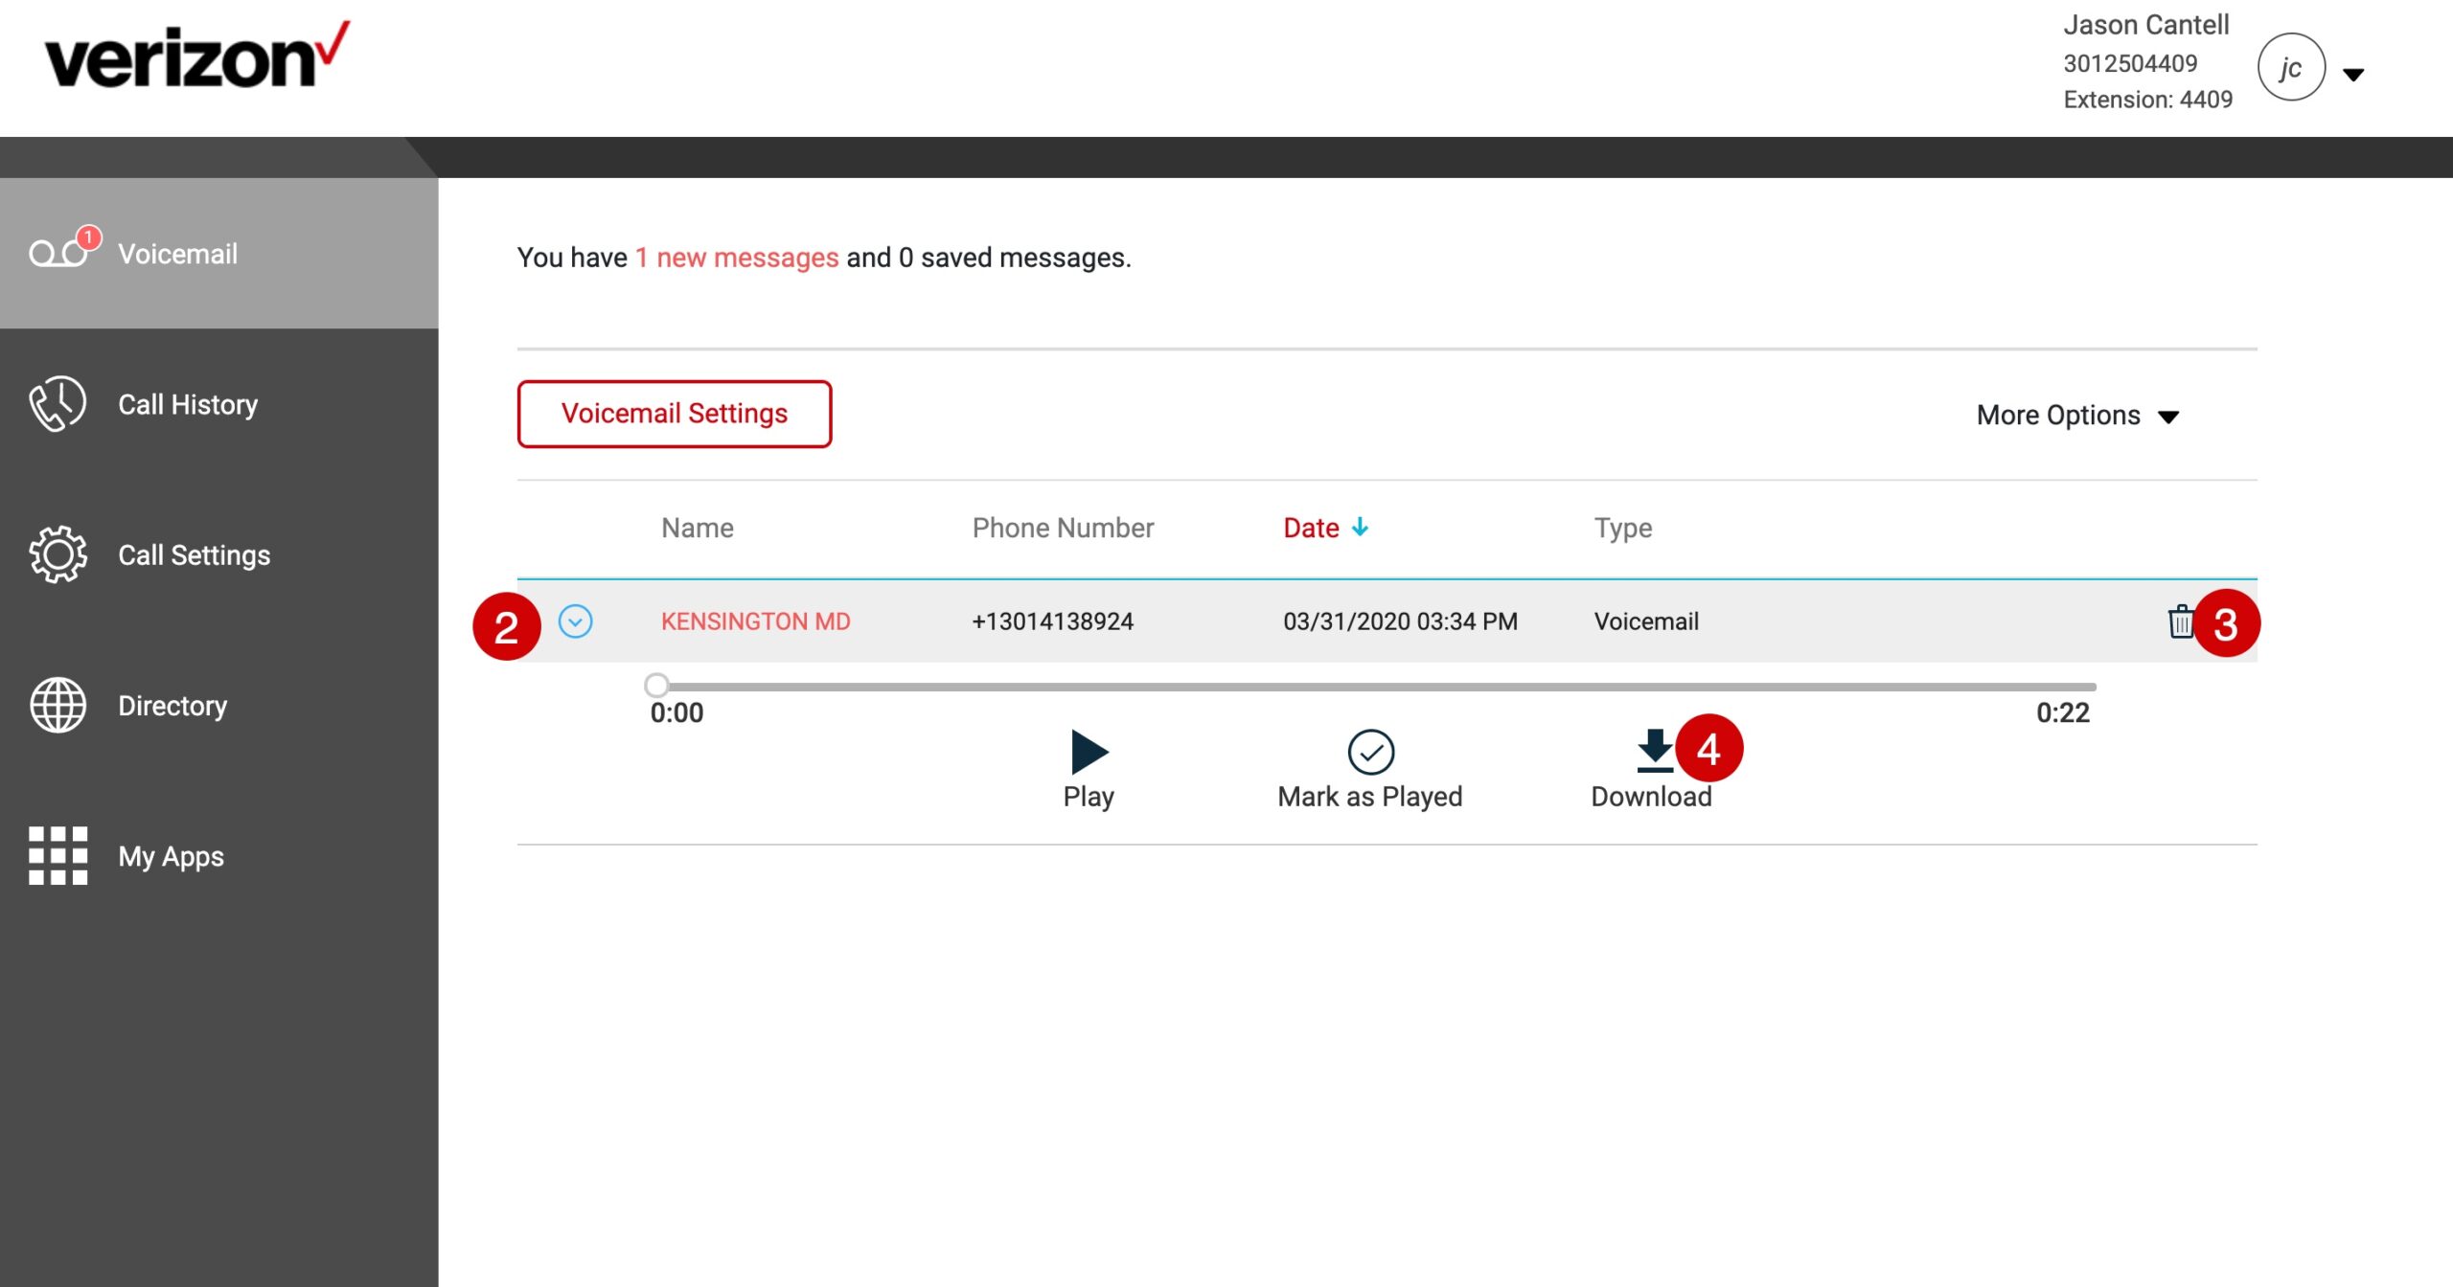
Task: Toggle Date column sort order
Action: point(1325,528)
